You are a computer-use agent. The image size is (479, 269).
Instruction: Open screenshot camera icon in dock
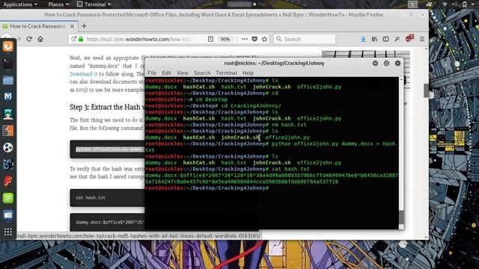[8, 215]
